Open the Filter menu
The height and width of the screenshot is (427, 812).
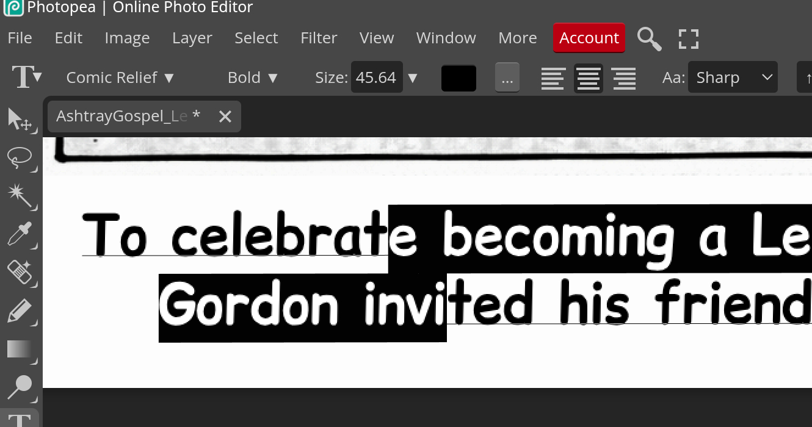tap(319, 38)
